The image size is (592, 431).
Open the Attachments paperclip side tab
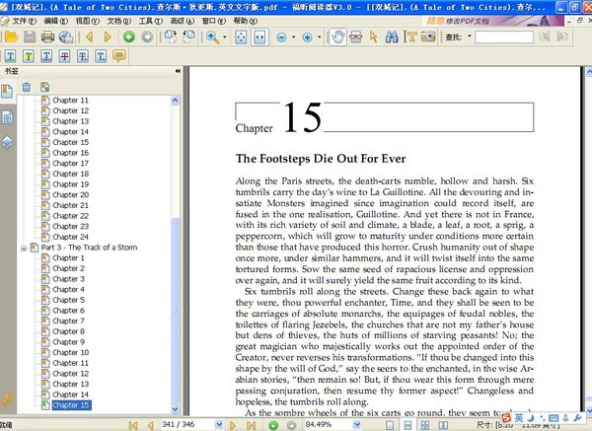click(7, 400)
